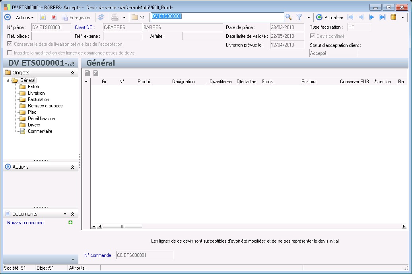The height and width of the screenshot is (274, 412).
Task: Click the magnifying glass search icon
Action: pos(289,17)
